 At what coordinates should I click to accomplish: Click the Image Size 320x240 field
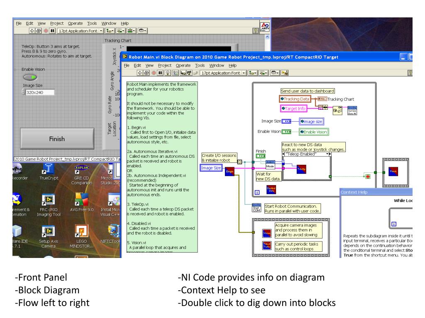click(x=40, y=92)
